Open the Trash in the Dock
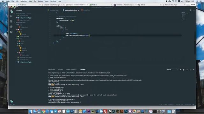This screenshot has height=114, width=204. pyautogui.click(x=173, y=111)
